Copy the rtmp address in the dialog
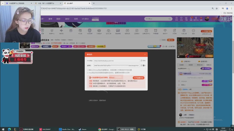Viewport: 234px width, 131px height. pos(143,61)
